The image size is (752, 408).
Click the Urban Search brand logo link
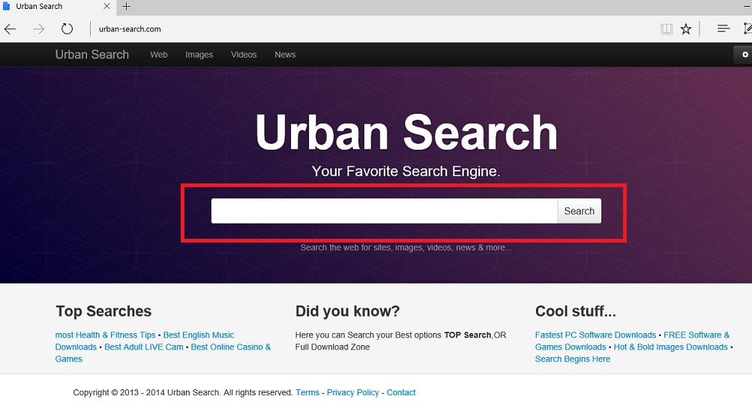pos(92,55)
